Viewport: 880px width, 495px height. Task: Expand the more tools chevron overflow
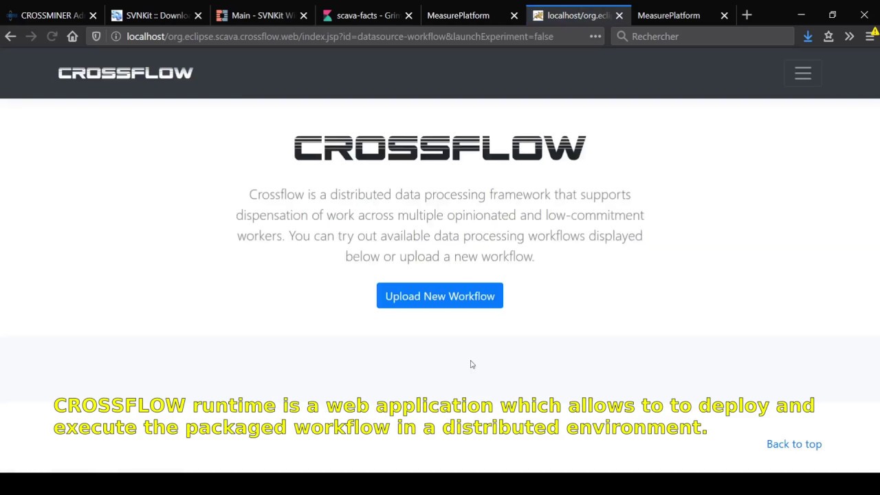pyautogui.click(x=849, y=36)
